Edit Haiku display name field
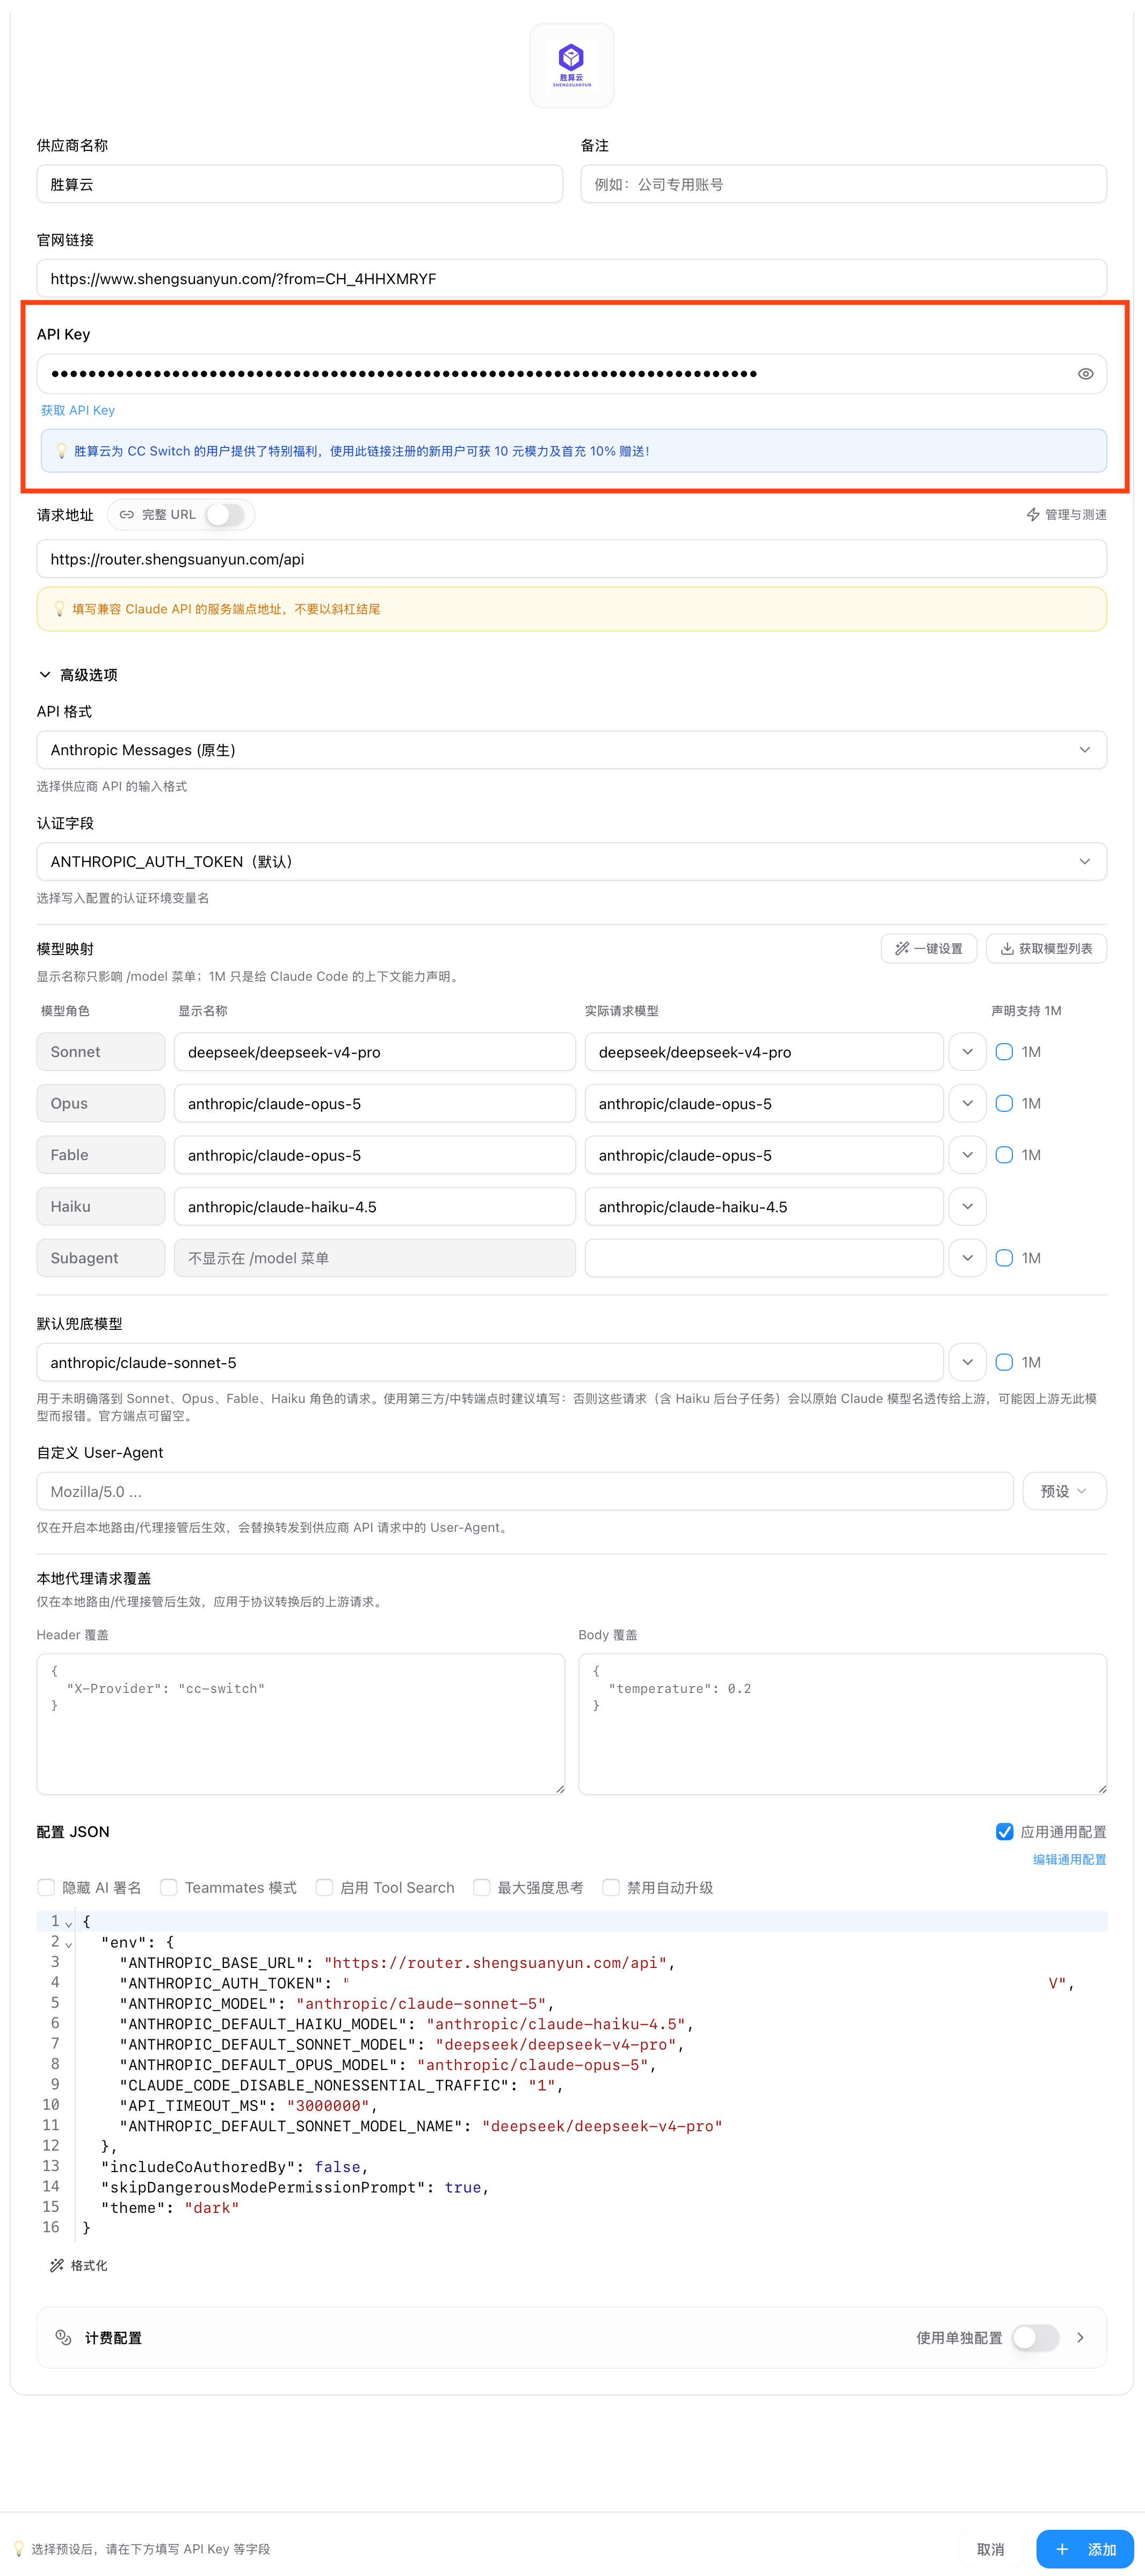The width and height of the screenshot is (1145, 2576). (374, 1207)
